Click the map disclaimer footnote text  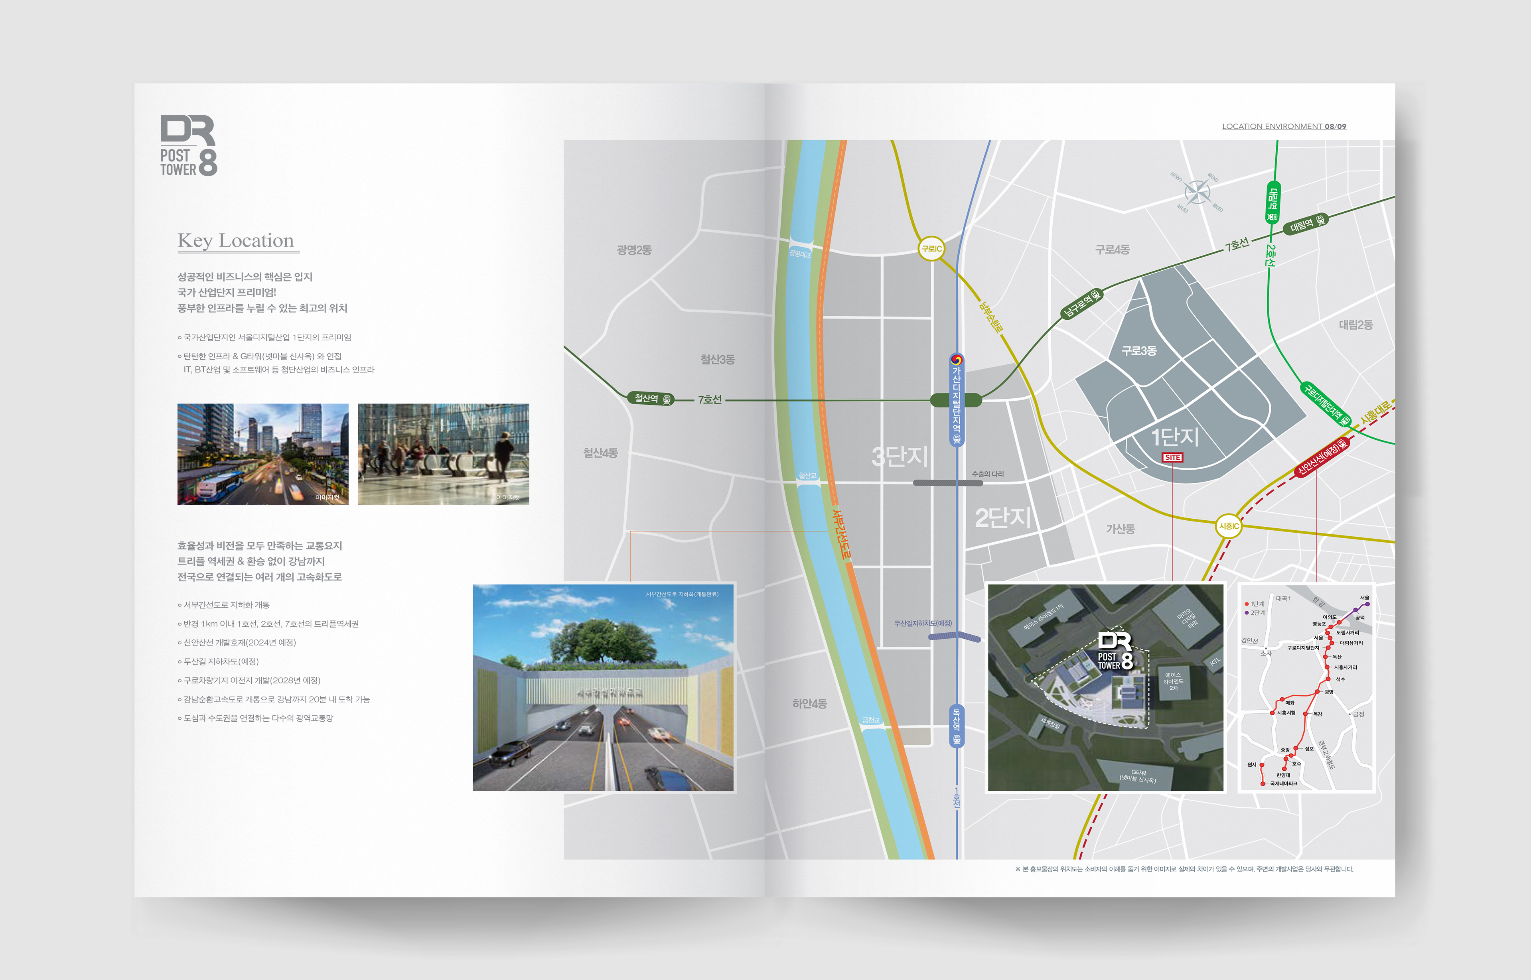1184,869
